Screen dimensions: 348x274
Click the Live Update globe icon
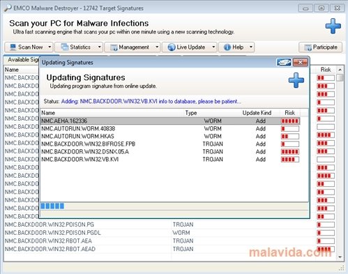pyautogui.click(x=172, y=47)
